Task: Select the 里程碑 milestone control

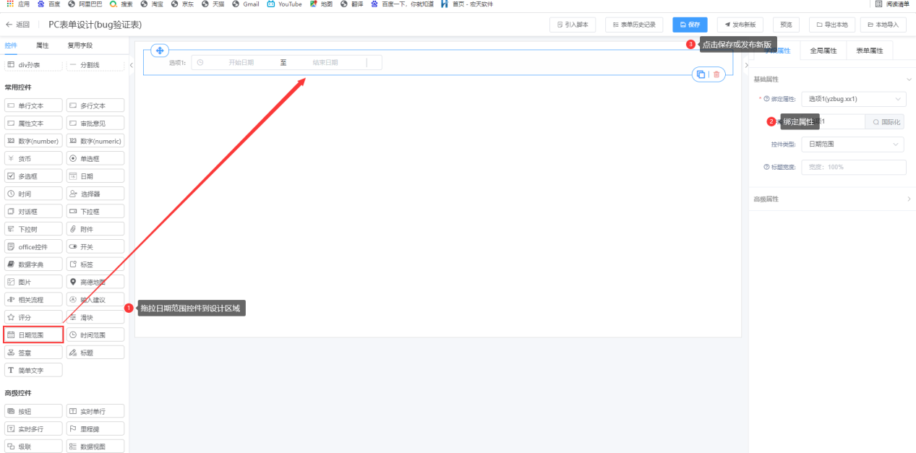Action: pyautogui.click(x=95, y=429)
